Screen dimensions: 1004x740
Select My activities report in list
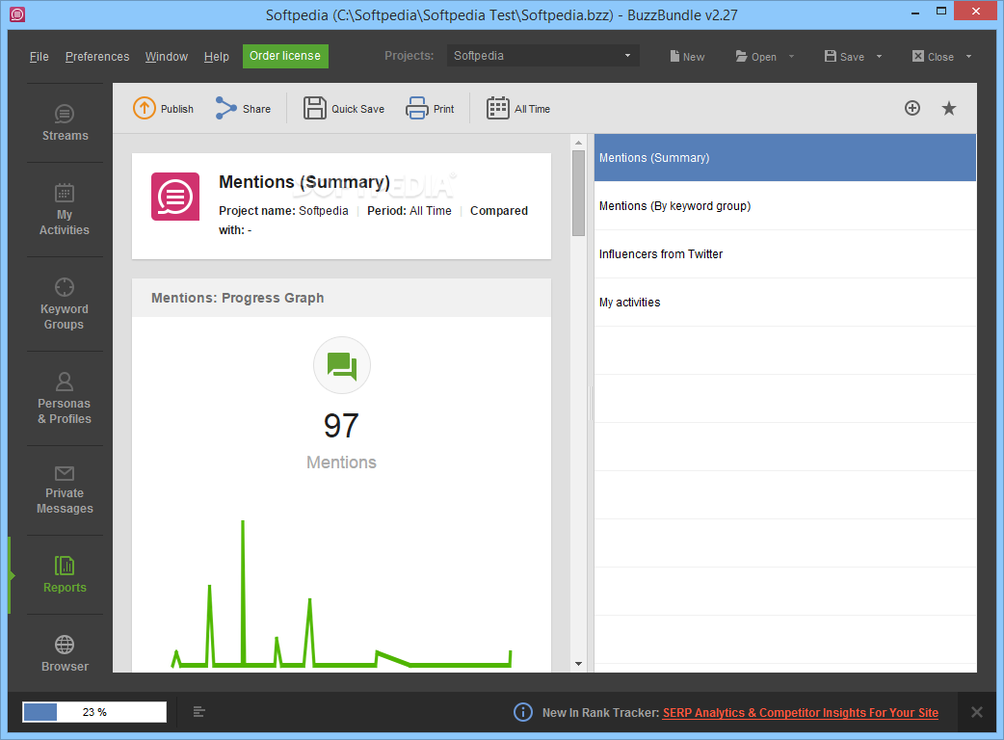click(785, 303)
